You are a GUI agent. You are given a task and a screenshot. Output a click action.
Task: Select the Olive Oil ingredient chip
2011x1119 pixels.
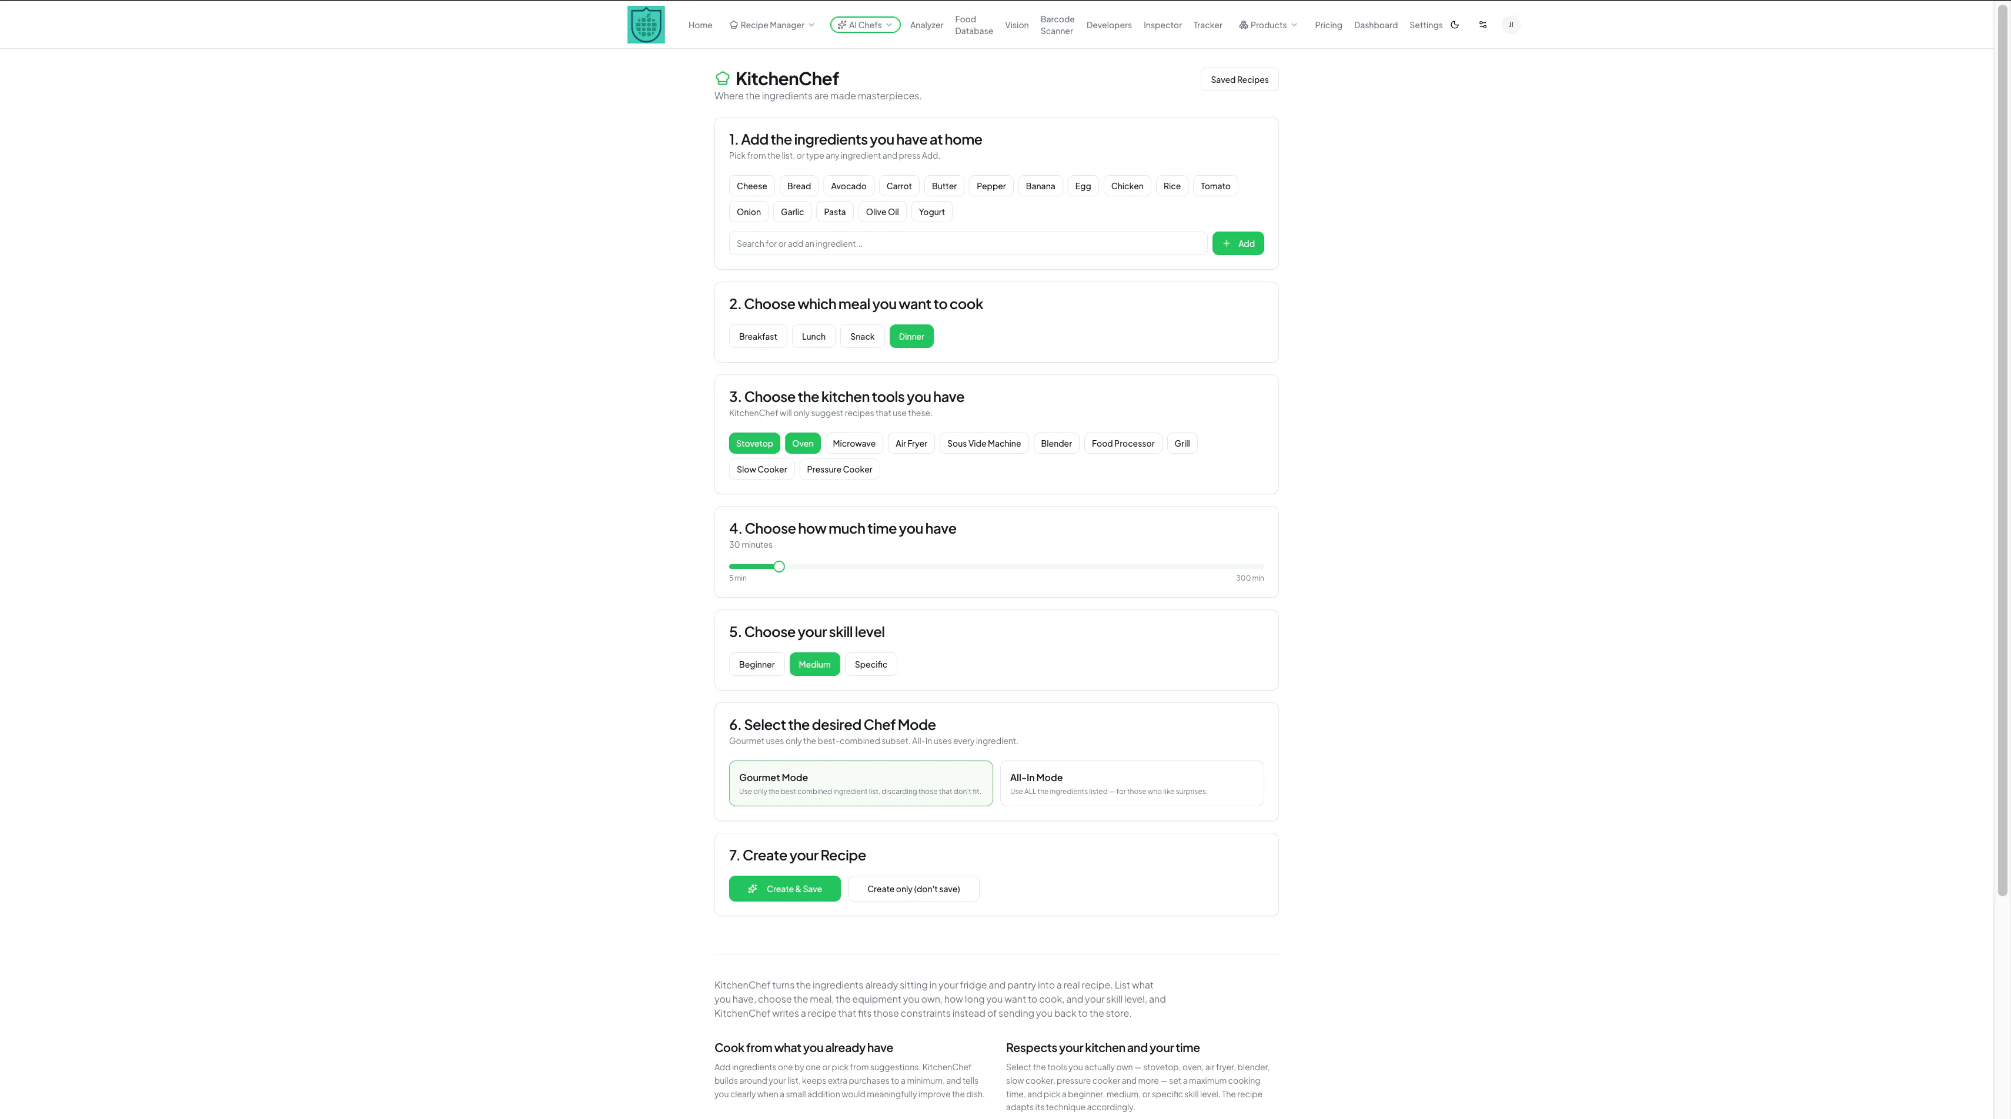pos(881,212)
